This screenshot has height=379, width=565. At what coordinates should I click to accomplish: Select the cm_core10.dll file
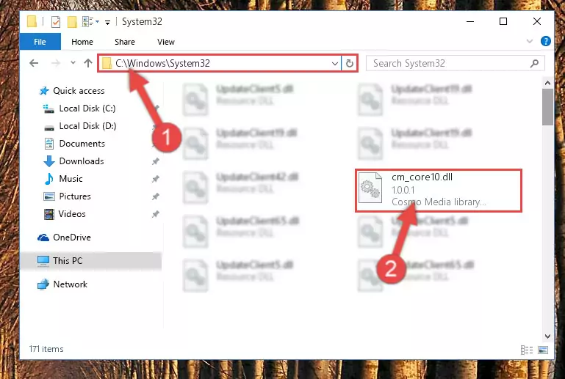coord(439,190)
